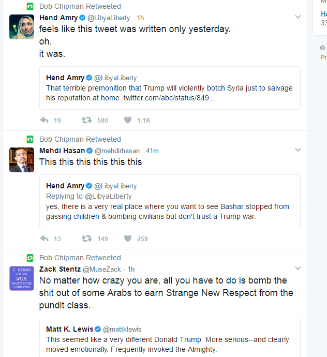Open Hend Amry's profile picture
This screenshot has width=327, height=357.
pyautogui.click(x=22, y=27)
